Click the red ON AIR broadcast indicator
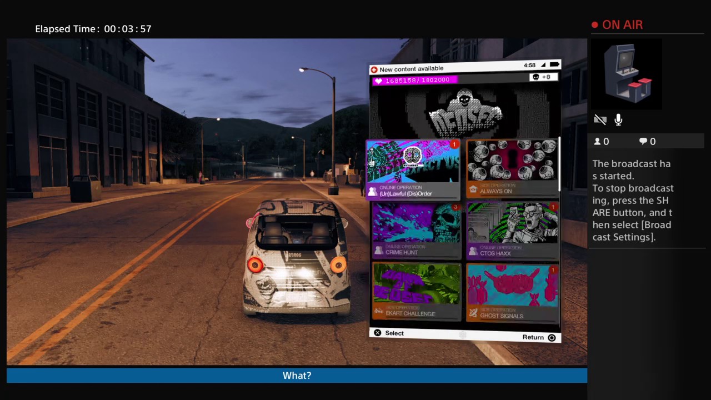The height and width of the screenshot is (400, 711). [x=617, y=25]
